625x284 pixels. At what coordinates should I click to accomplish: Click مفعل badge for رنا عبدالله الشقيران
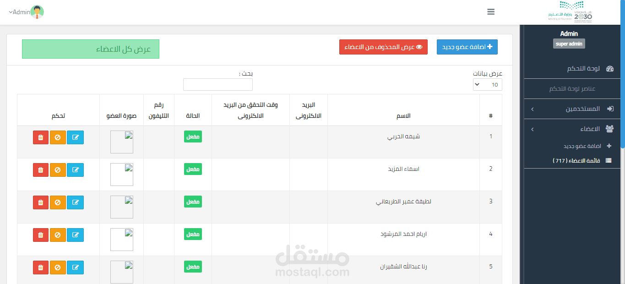[x=193, y=267]
